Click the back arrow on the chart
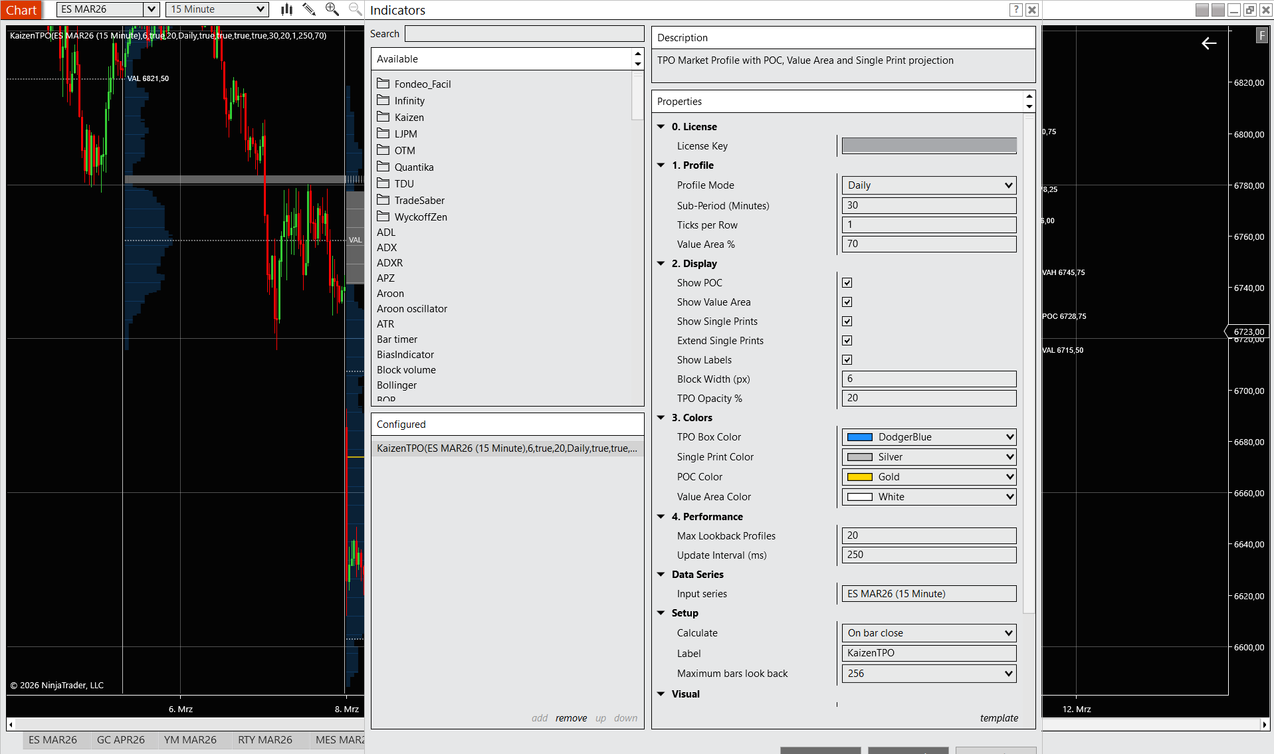Screen dimensions: 1274x754 click(x=1209, y=43)
